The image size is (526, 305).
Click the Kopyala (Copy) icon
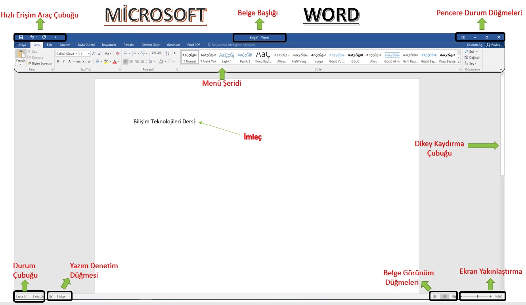click(29, 57)
